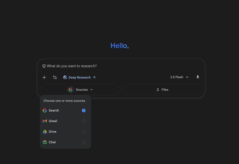Expand the Sources dropdown chevron

pyautogui.click(x=91, y=90)
